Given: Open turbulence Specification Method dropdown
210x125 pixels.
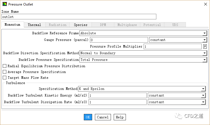Looking at the screenshot, I should click(x=203, y=89).
